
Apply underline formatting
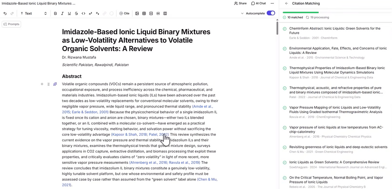point(69,14)
